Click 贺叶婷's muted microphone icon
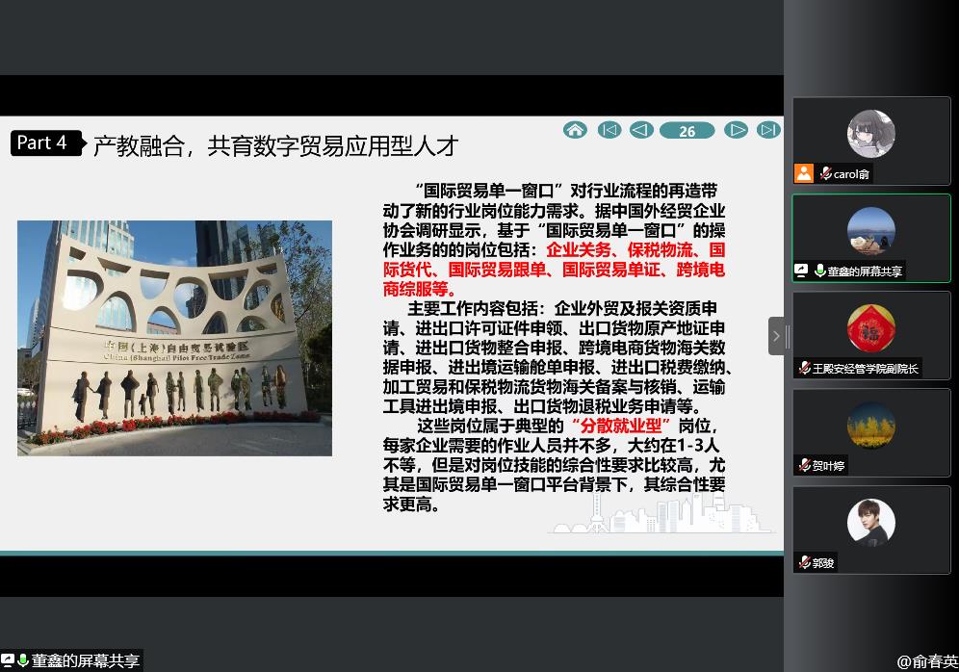The height and width of the screenshot is (672, 959). click(805, 466)
